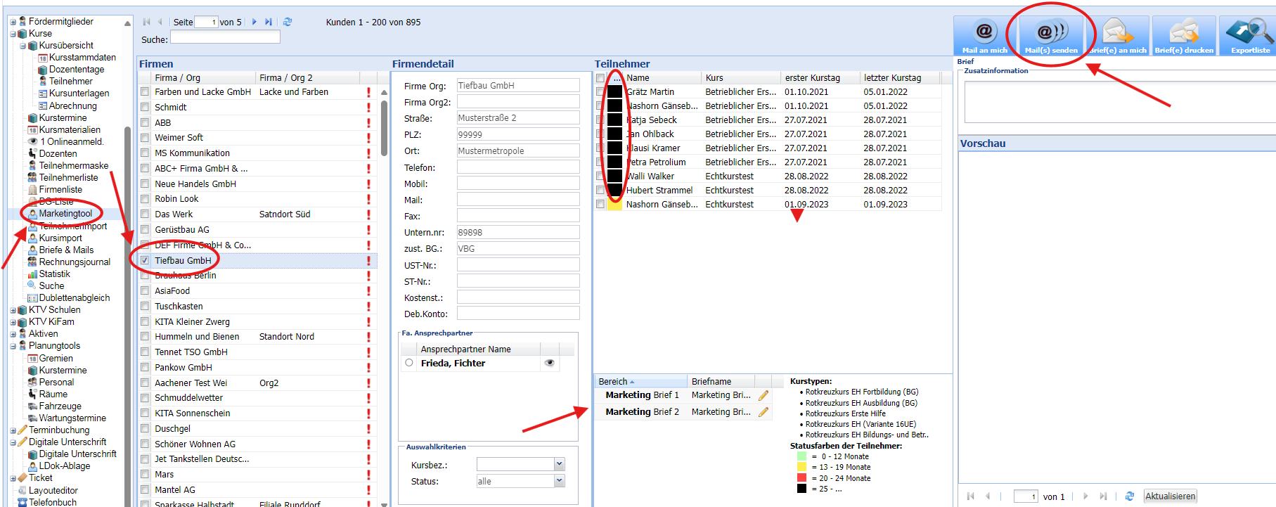Image resolution: width=1276 pixels, height=507 pixels.
Task: Refresh the customer list paging icon
Action: point(288,23)
